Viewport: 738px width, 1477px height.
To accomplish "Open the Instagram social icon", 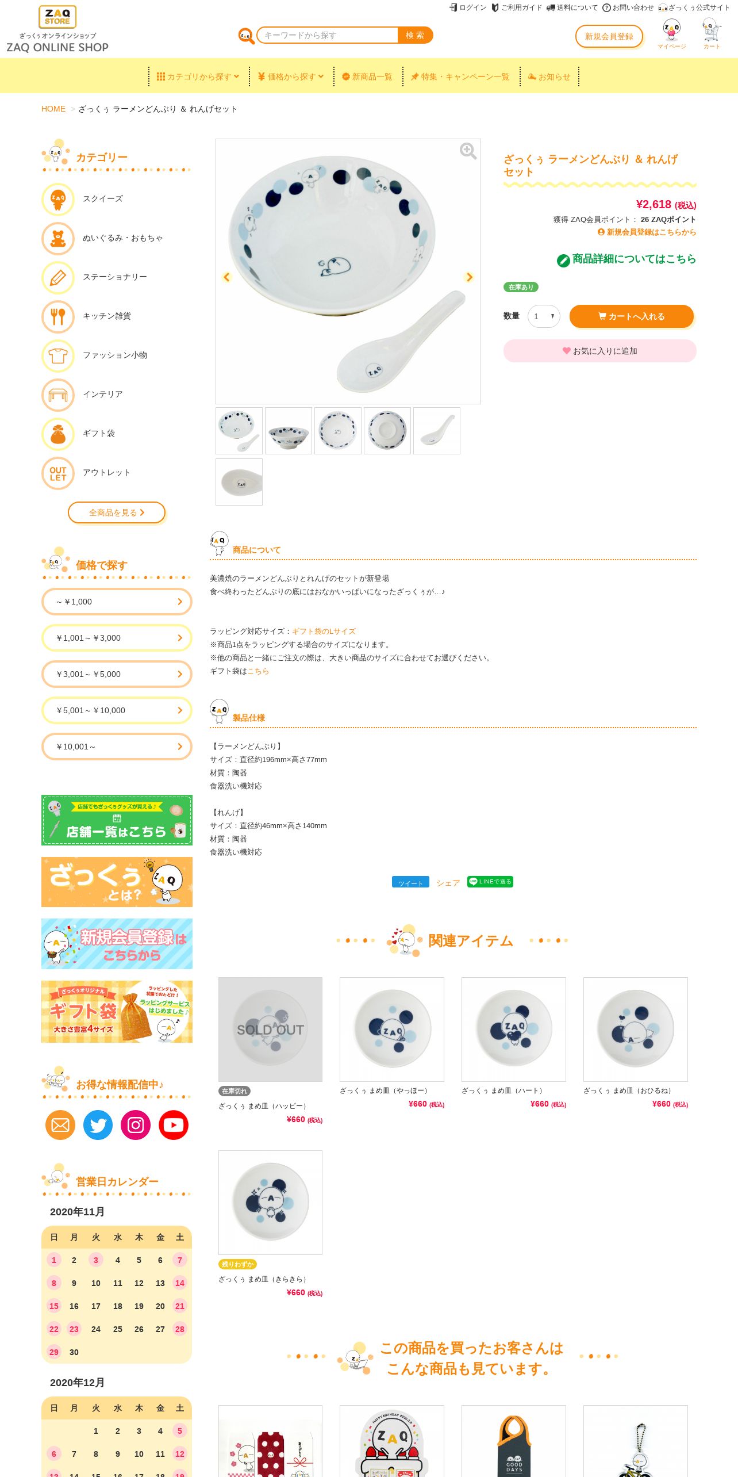I will tap(136, 1124).
